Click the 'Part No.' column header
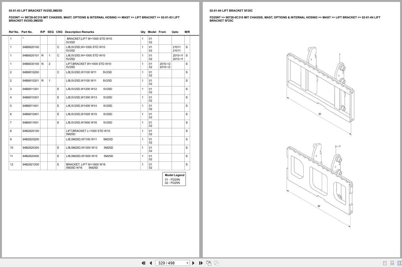The height and width of the screenshot is (267, 402). (27, 32)
